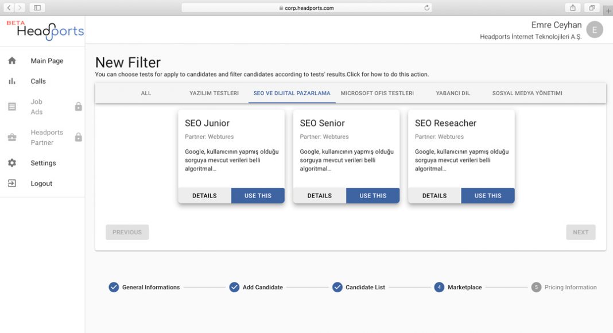Switch to the ALL tab

[x=146, y=93]
